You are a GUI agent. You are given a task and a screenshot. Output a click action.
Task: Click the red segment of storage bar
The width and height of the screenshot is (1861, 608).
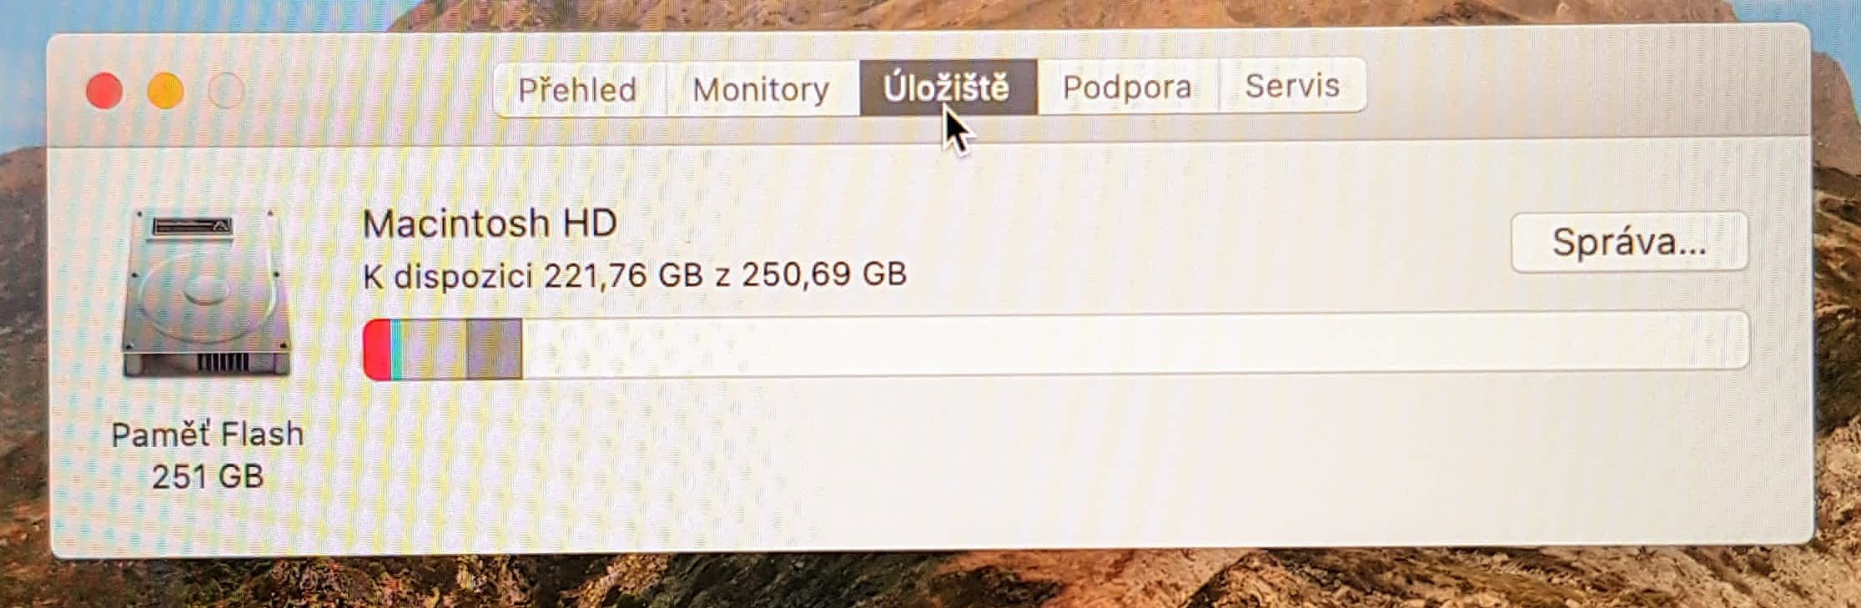pos(378,350)
